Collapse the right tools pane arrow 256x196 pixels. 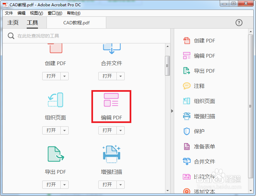[x=172, y=111]
